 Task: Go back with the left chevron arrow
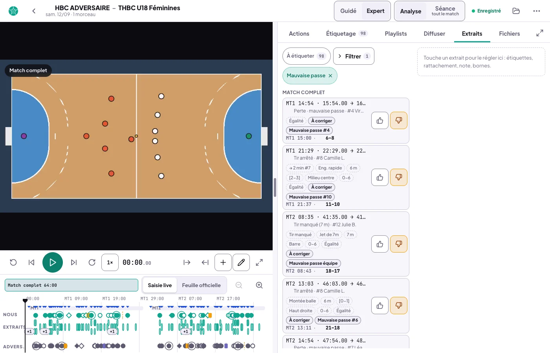(x=34, y=11)
